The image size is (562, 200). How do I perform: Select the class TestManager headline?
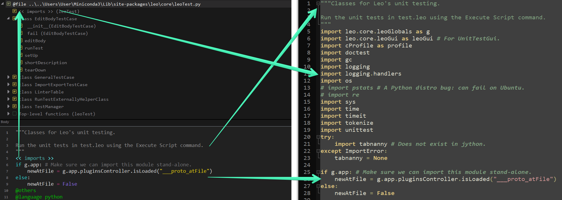[41, 107]
